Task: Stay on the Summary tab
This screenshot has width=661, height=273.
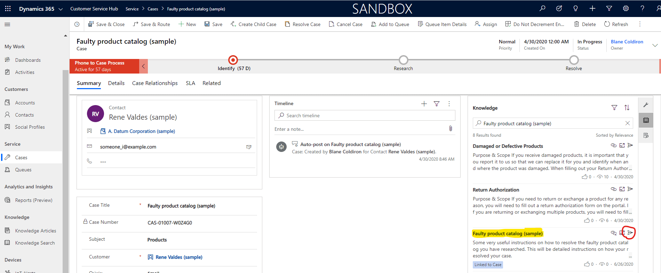Action: pos(89,83)
